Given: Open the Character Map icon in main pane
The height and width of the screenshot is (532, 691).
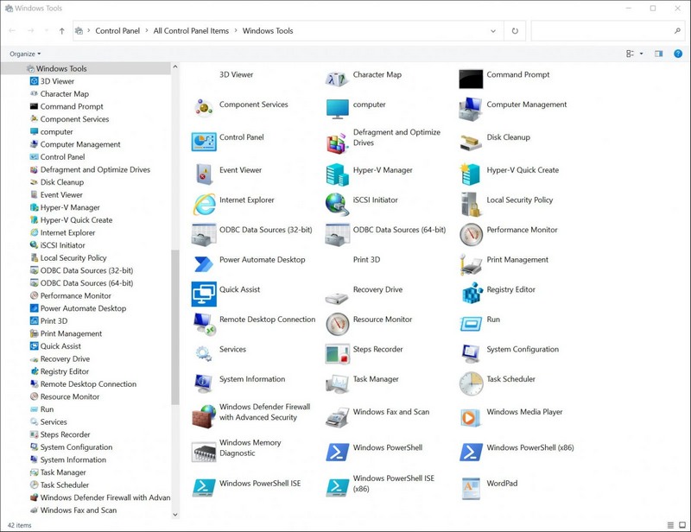Looking at the screenshot, I should (x=337, y=79).
